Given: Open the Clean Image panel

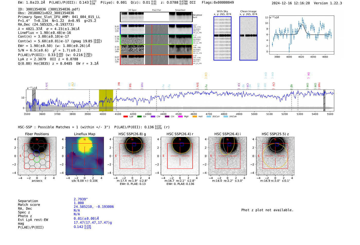Looking at the screenshot, I should (248, 38).
